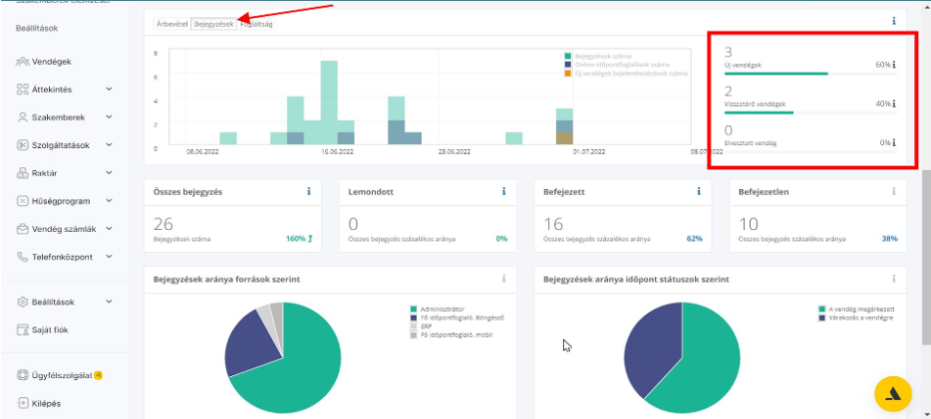Click info icon on Bejegyzések aránya források szerint
Screen dimensions: 931x419
tap(504, 279)
